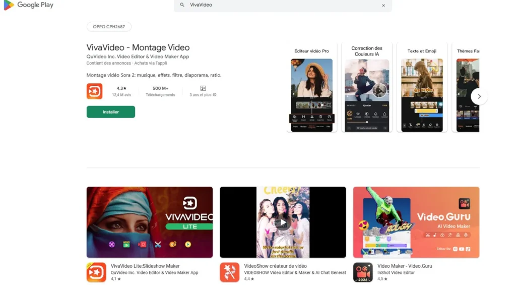This screenshot has height=285, width=516.
Task: Open the VivaVideo - Montage Video title
Action: coord(138,47)
